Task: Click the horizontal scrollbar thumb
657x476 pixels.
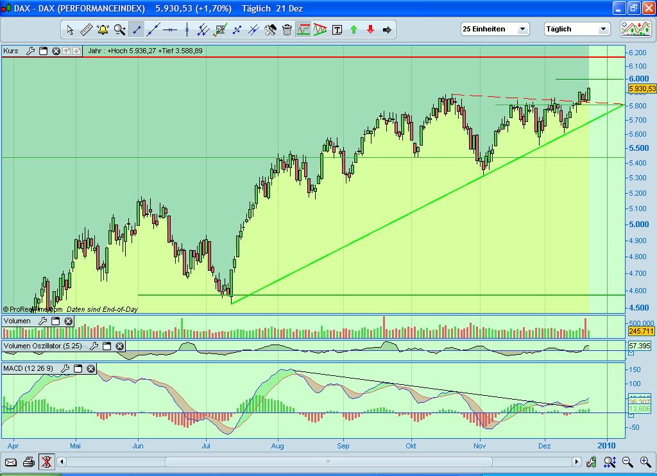Action: pyautogui.click(x=328, y=462)
